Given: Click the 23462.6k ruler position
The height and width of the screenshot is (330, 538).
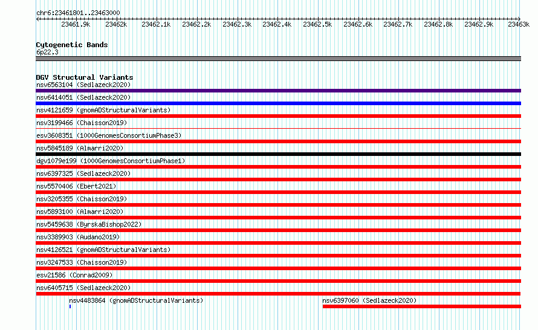Looking at the screenshot, I should (x=358, y=24).
